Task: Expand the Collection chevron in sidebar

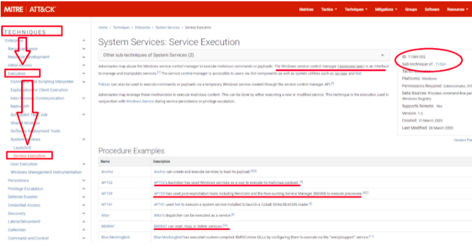Action: 84,230
